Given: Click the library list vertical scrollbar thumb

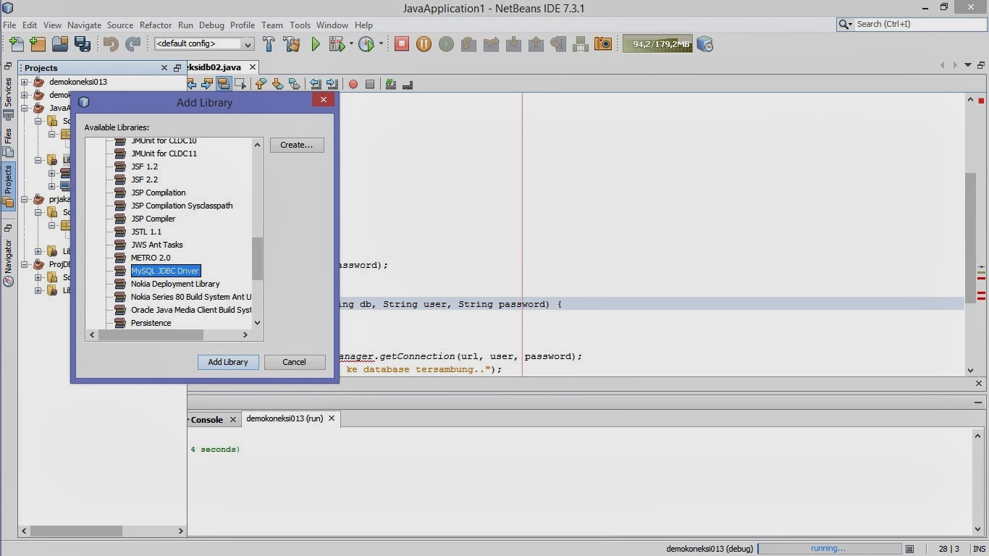Looking at the screenshot, I should click(257, 258).
